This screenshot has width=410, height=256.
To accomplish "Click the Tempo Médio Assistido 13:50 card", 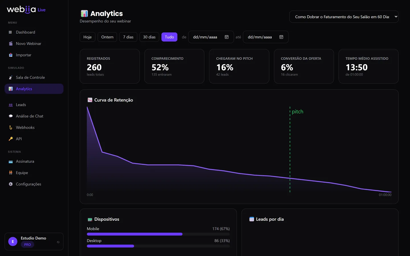I will click(x=368, y=66).
